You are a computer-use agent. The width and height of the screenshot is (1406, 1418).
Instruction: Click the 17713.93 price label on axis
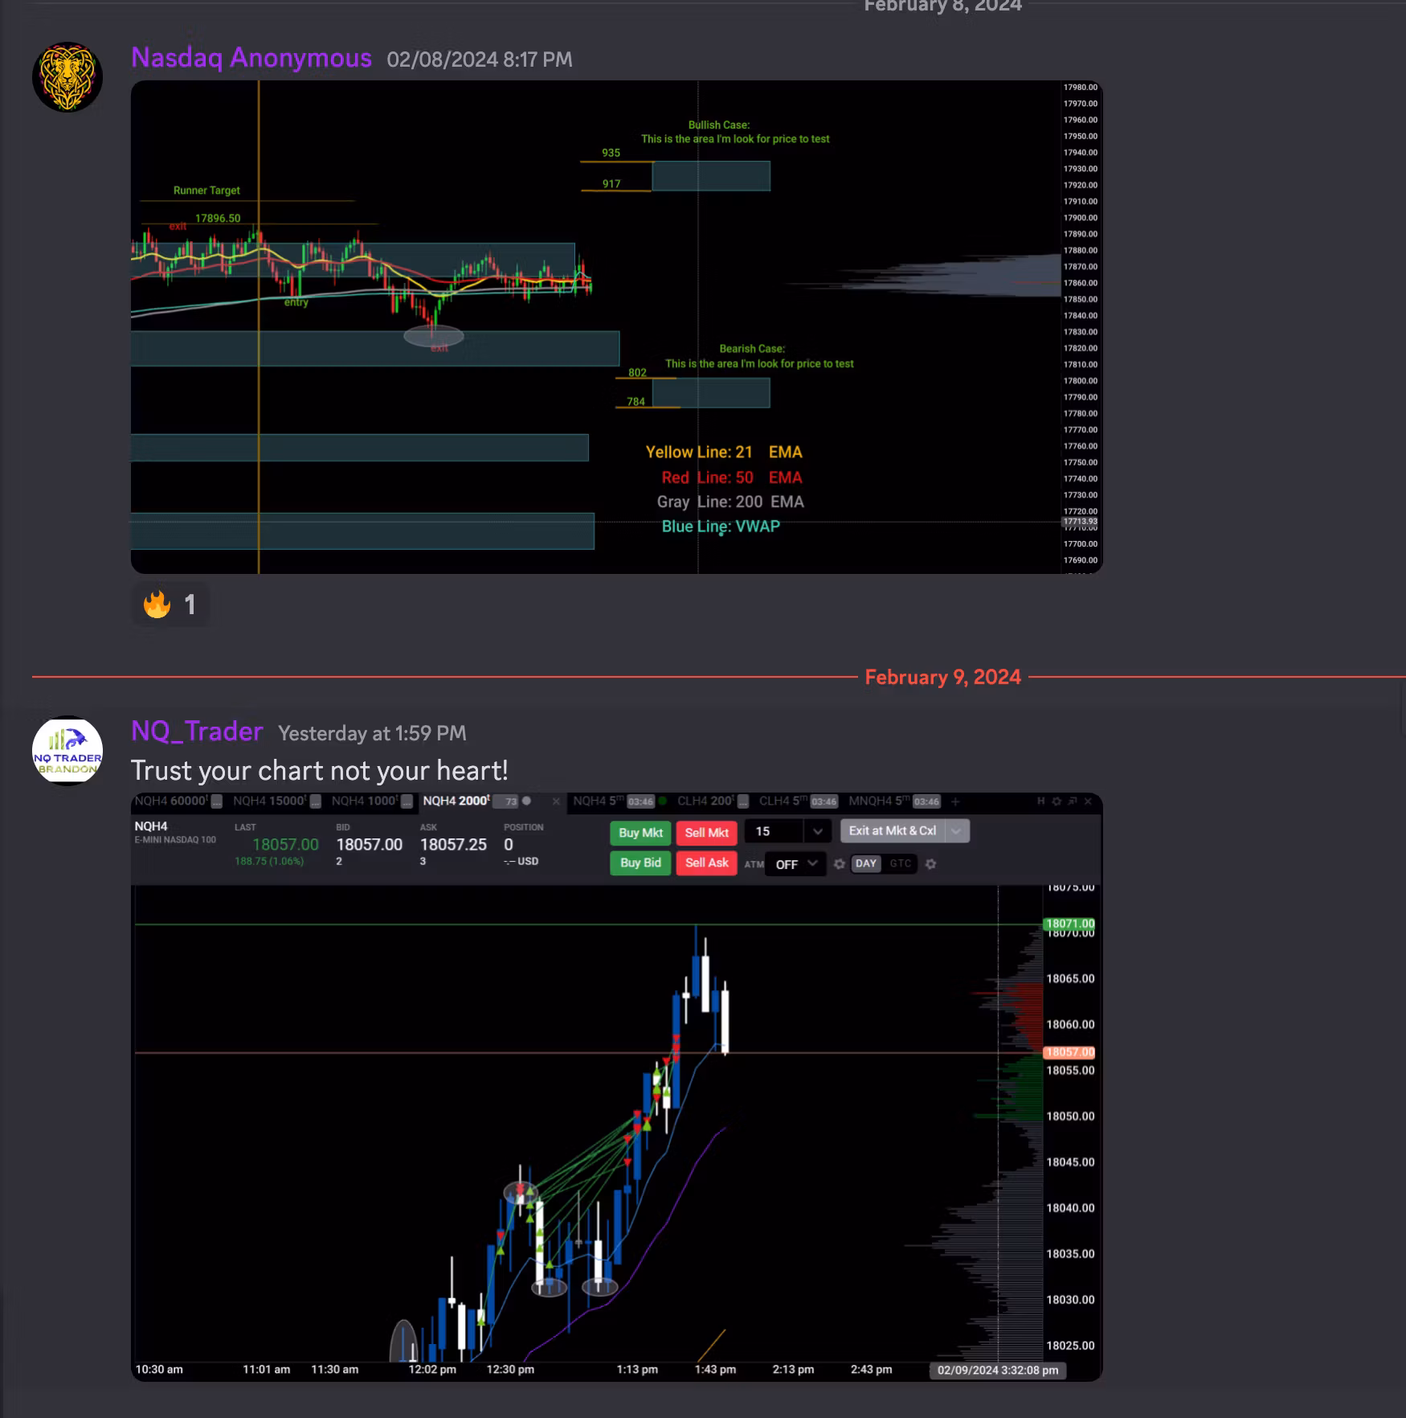1081,522
